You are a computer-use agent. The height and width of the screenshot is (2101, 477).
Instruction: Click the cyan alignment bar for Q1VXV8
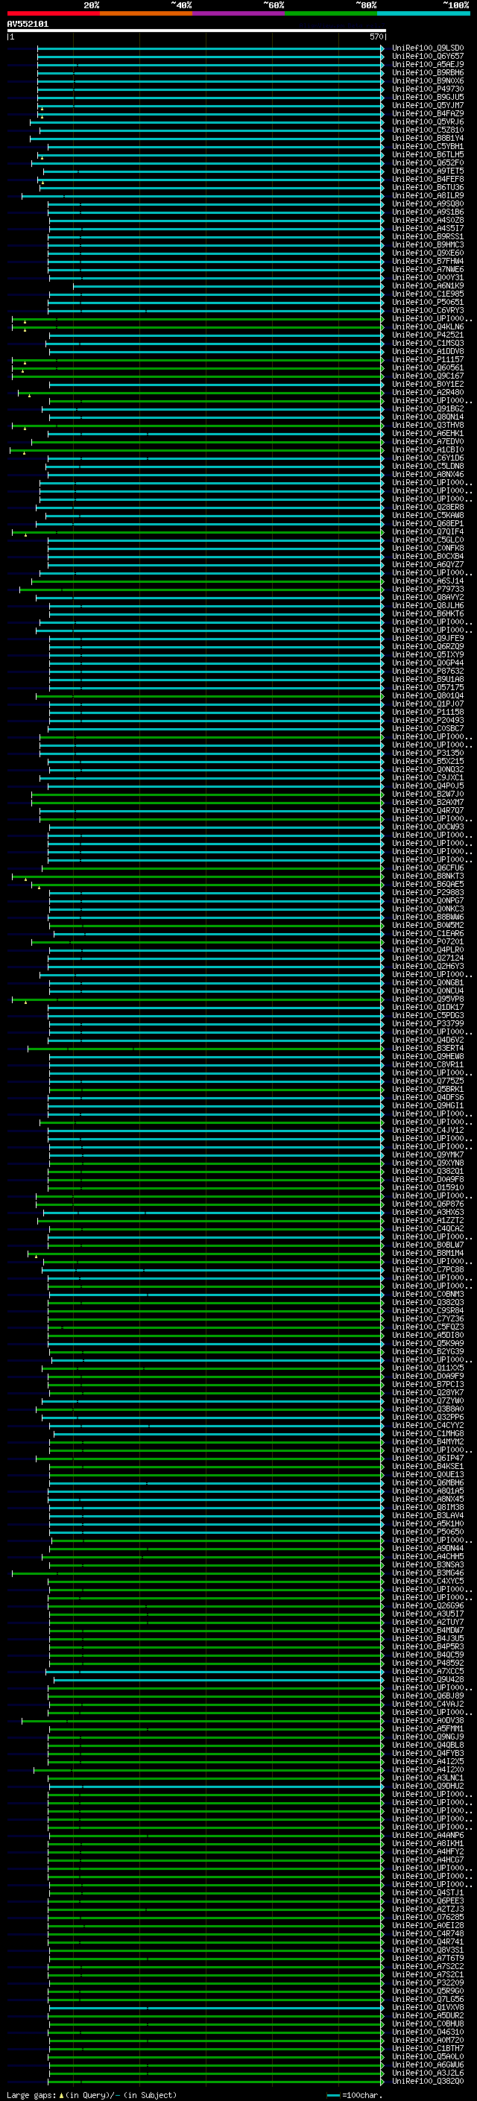pyautogui.click(x=216, y=2007)
